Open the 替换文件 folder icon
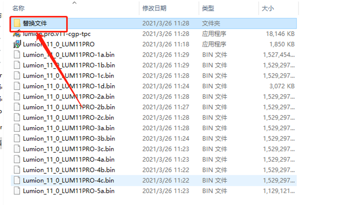Image resolution: width=359 pixels, height=205 pixels. pos(17,23)
